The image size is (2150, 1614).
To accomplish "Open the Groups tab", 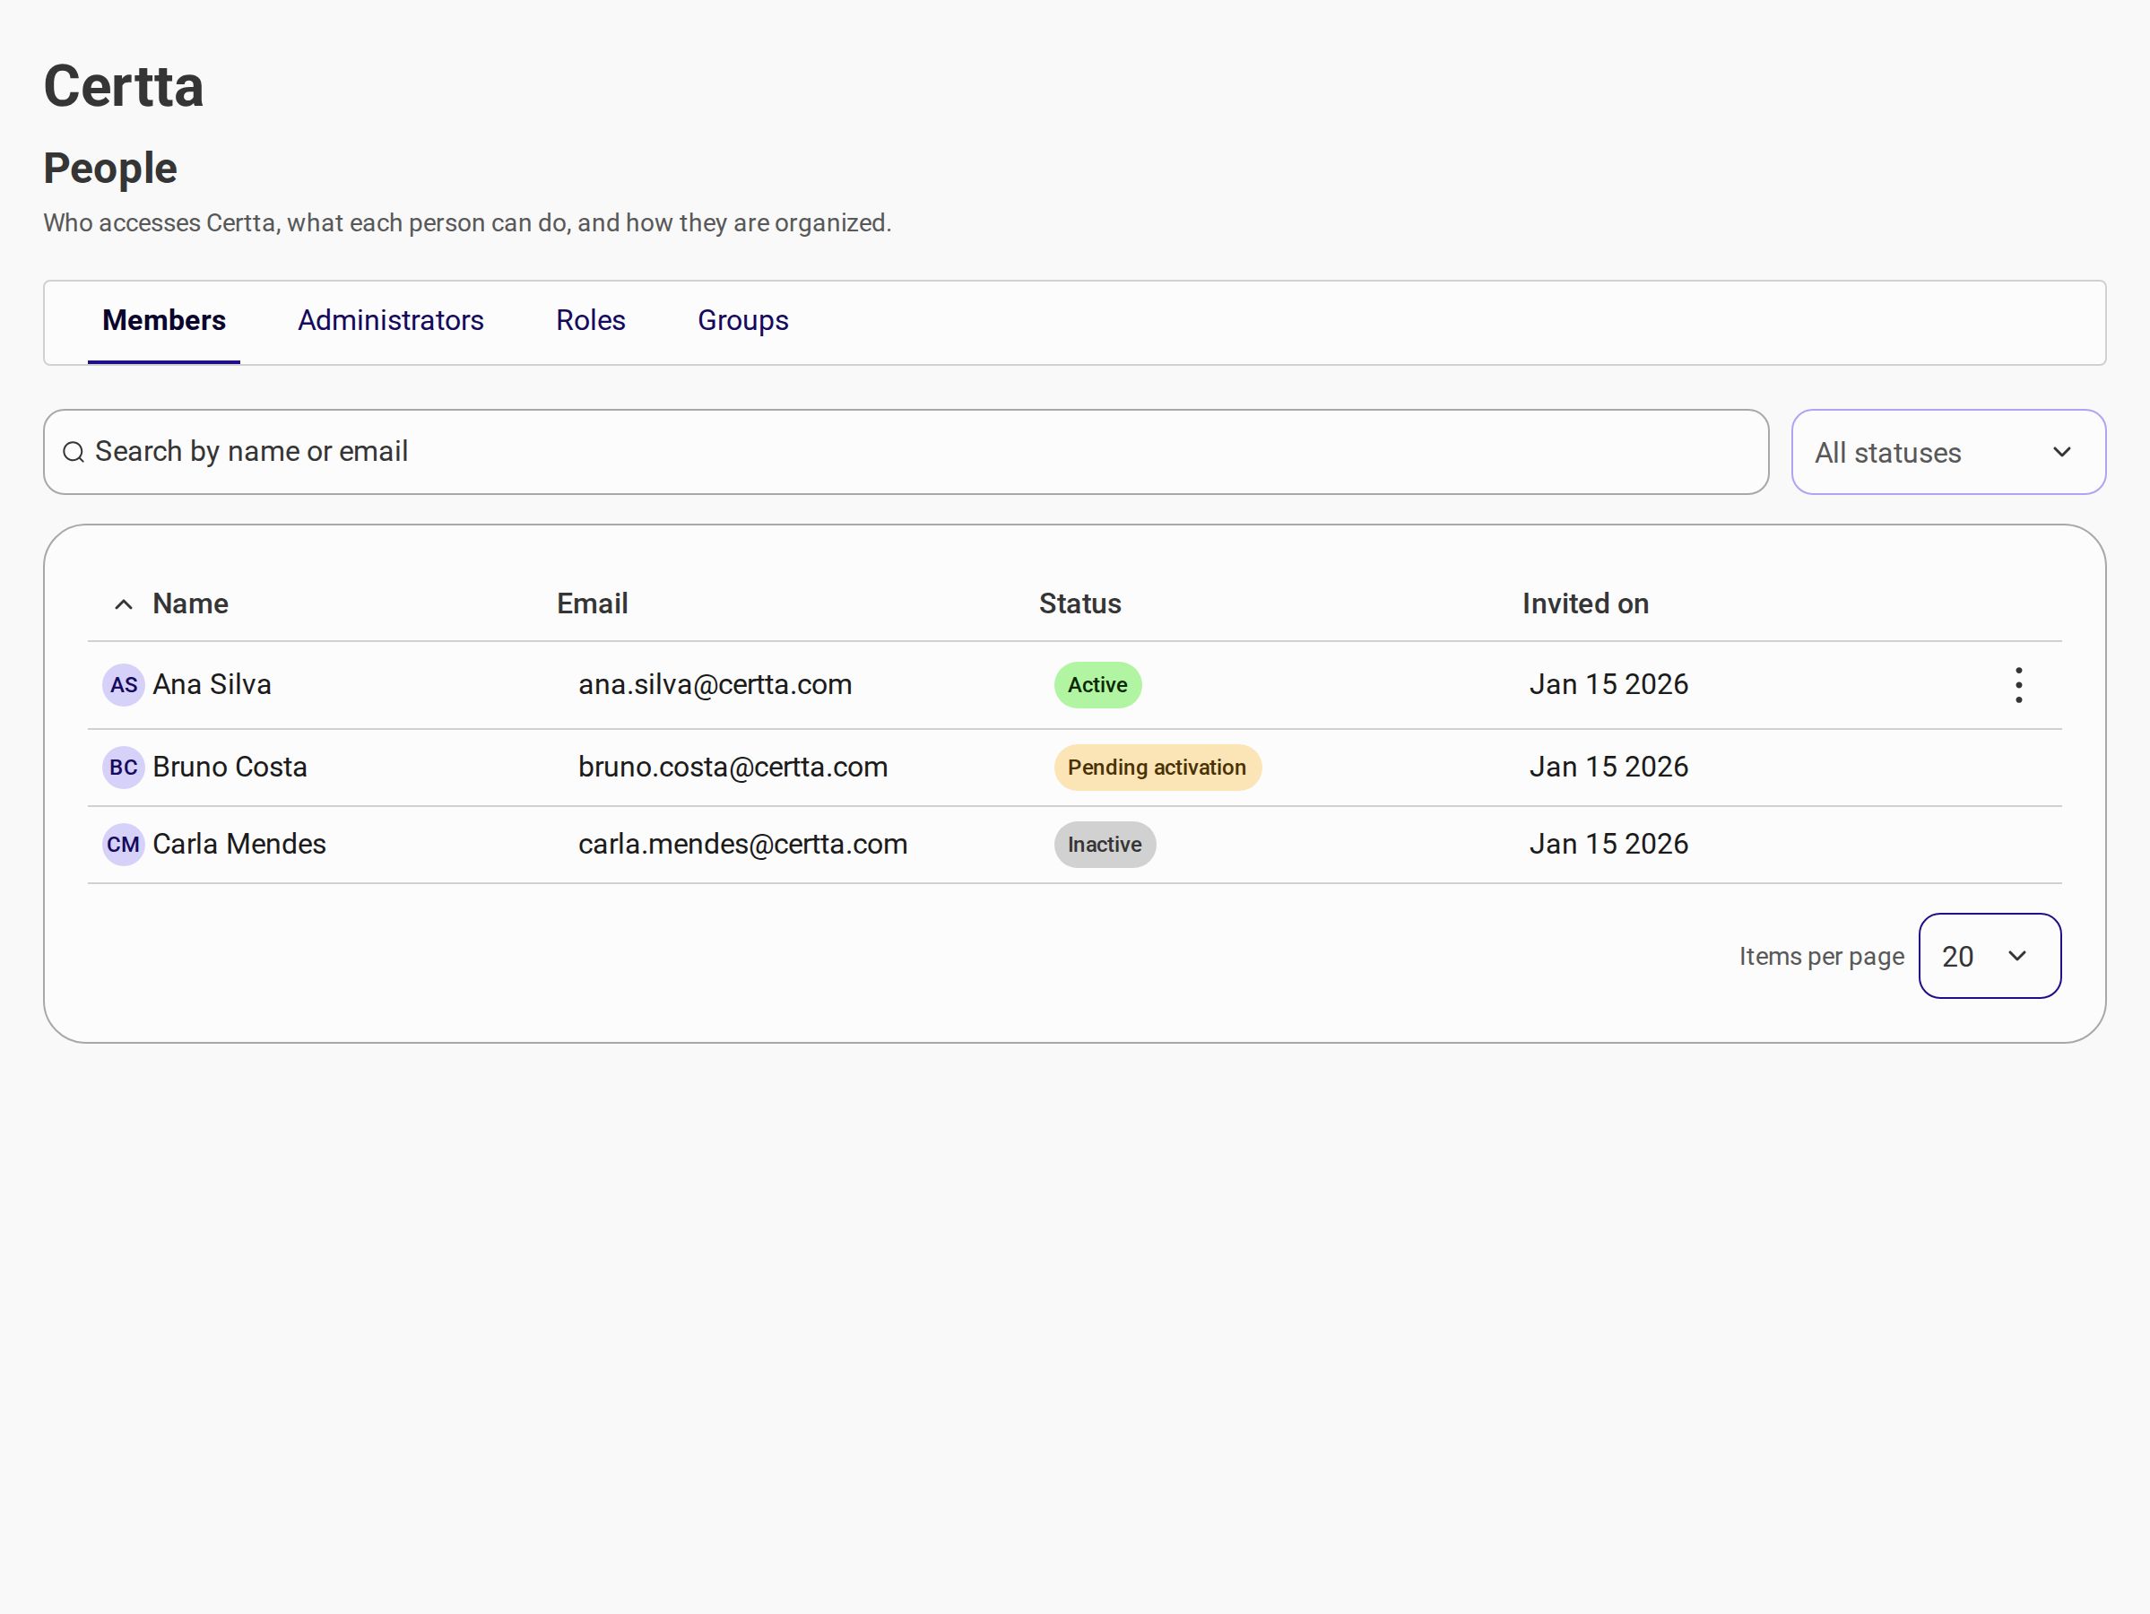I will tap(742, 321).
